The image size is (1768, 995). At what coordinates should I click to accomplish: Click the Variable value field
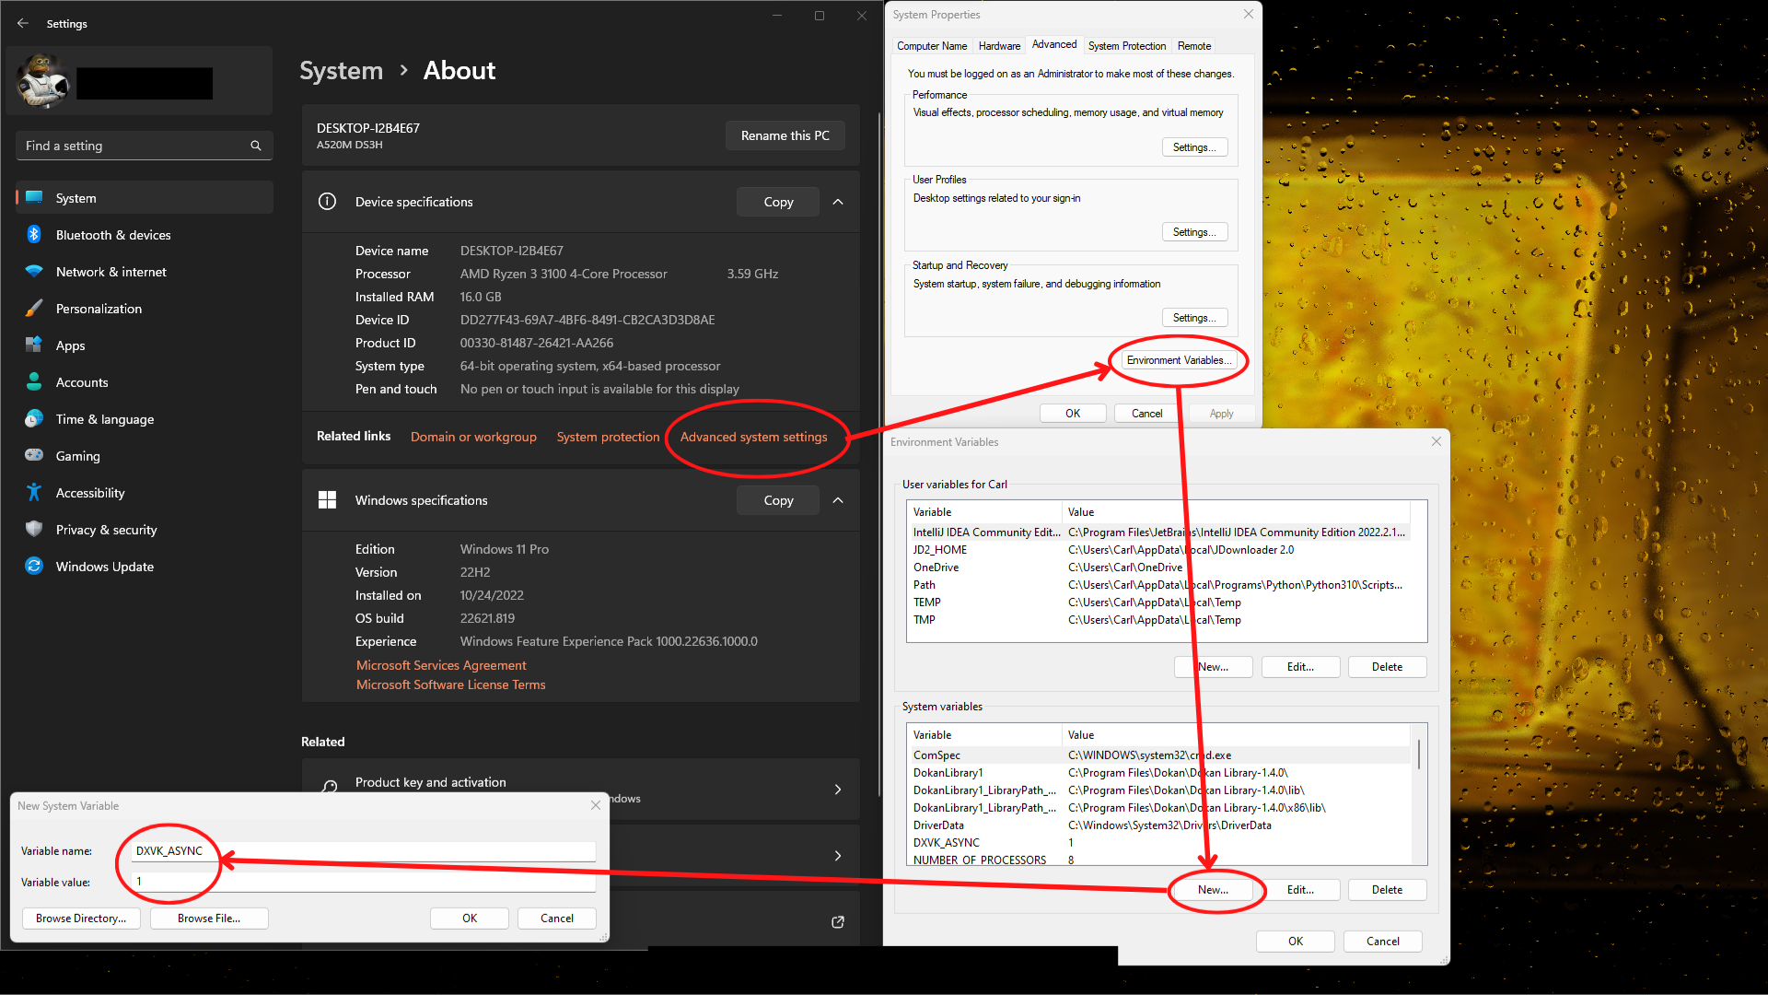[x=364, y=882]
